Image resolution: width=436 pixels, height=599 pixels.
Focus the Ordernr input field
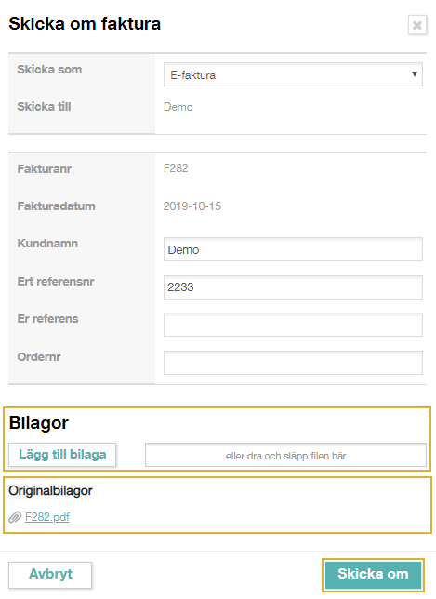coord(293,363)
